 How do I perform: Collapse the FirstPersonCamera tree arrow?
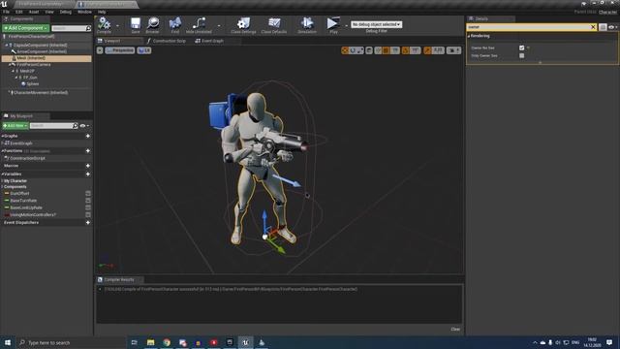10,65
